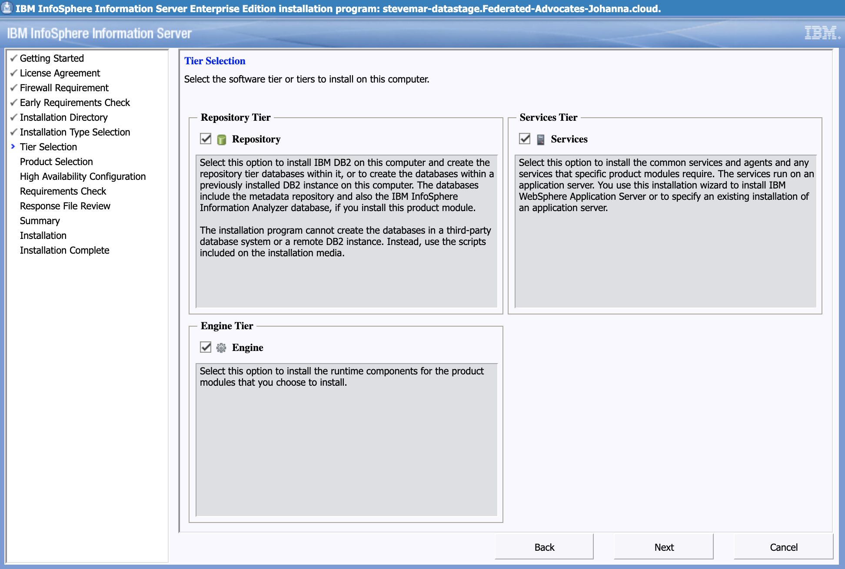Screen dimensions: 845x569
Task: Select Tier Selection in the step list
Action: [48, 147]
